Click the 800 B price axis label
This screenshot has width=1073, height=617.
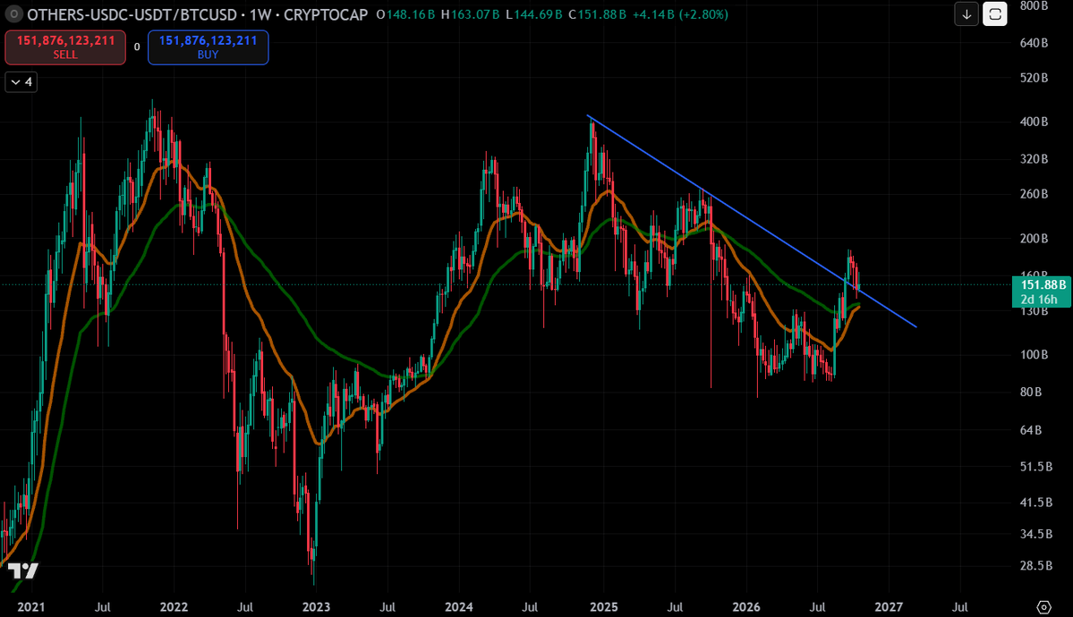[1034, 5]
